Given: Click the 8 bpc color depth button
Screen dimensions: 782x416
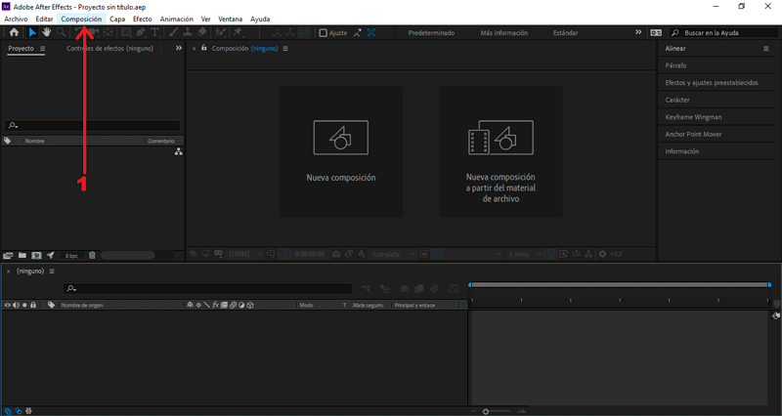Looking at the screenshot, I should click(71, 256).
